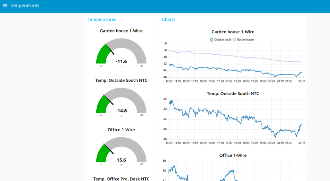Click Temp. Outside South NTC gauge label
Image resolution: width=330 pixels, height=181 pixels.
click(x=121, y=81)
